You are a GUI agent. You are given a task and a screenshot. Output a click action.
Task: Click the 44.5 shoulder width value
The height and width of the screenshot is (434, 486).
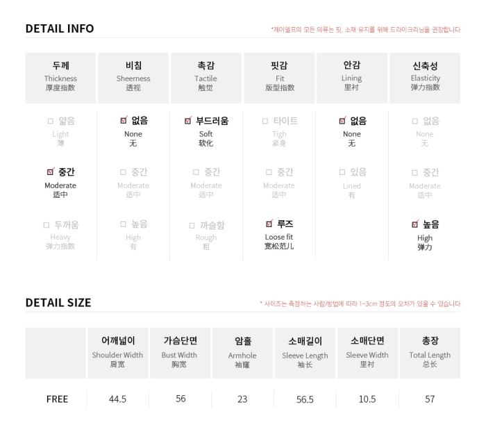pyautogui.click(x=117, y=399)
